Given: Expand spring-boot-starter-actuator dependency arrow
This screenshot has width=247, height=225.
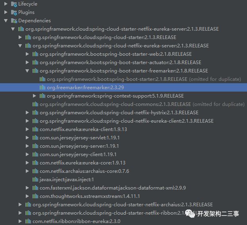Looking at the screenshot, I should pyautogui.click(x=27, y=63).
